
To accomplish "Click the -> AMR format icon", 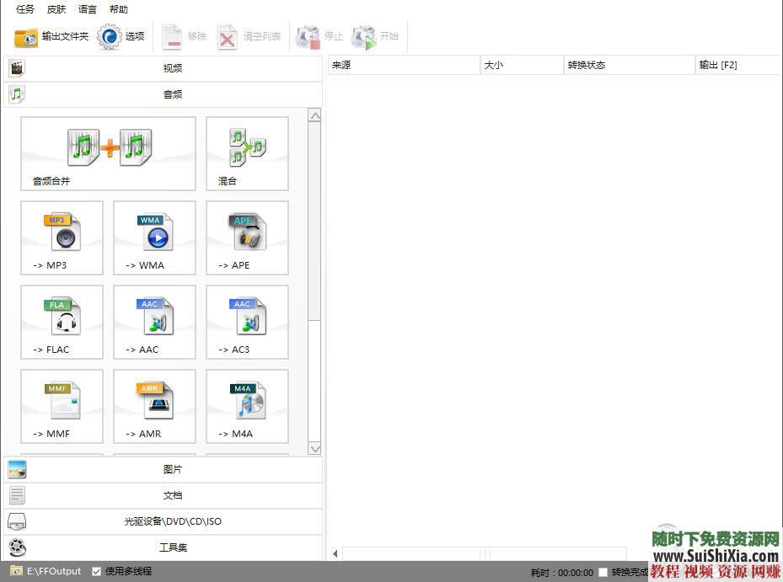I will 154,406.
